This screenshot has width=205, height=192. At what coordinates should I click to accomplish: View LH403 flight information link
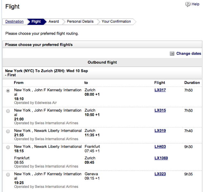pyautogui.click(x=160, y=147)
